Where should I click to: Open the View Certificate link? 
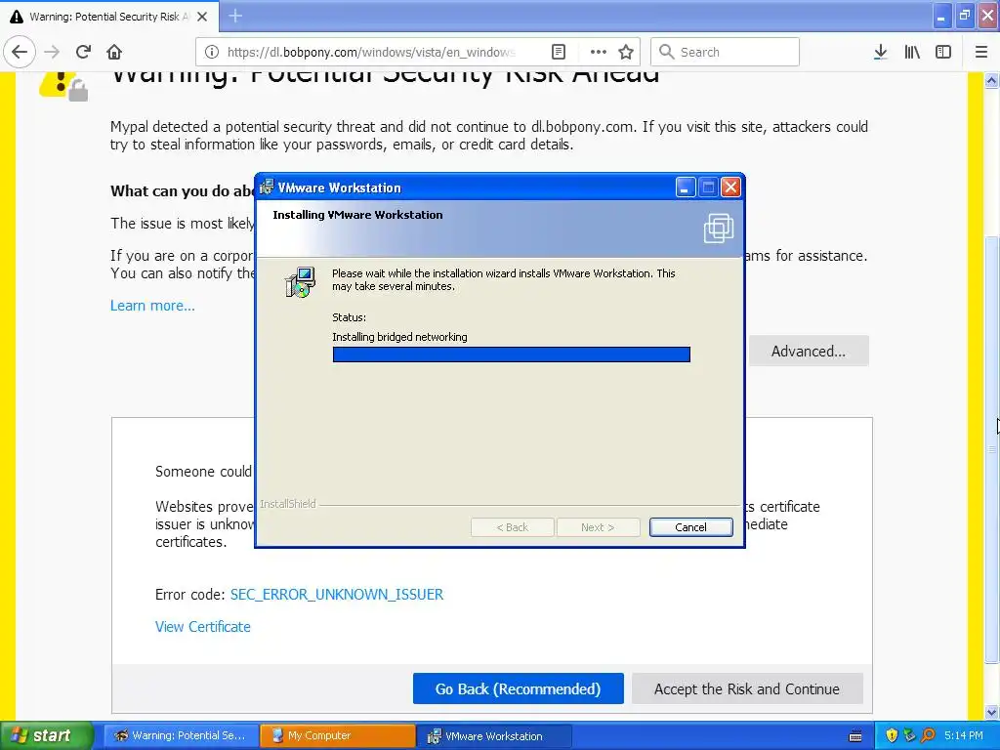point(203,627)
